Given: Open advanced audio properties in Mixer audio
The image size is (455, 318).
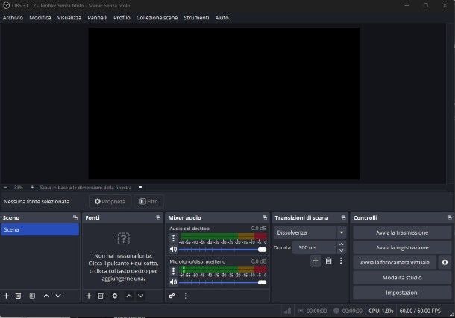Looking at the screenshot, I should 172,296.
